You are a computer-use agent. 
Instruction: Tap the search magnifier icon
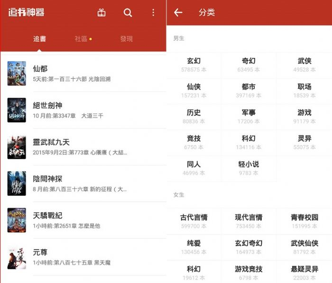click(128, 13)
